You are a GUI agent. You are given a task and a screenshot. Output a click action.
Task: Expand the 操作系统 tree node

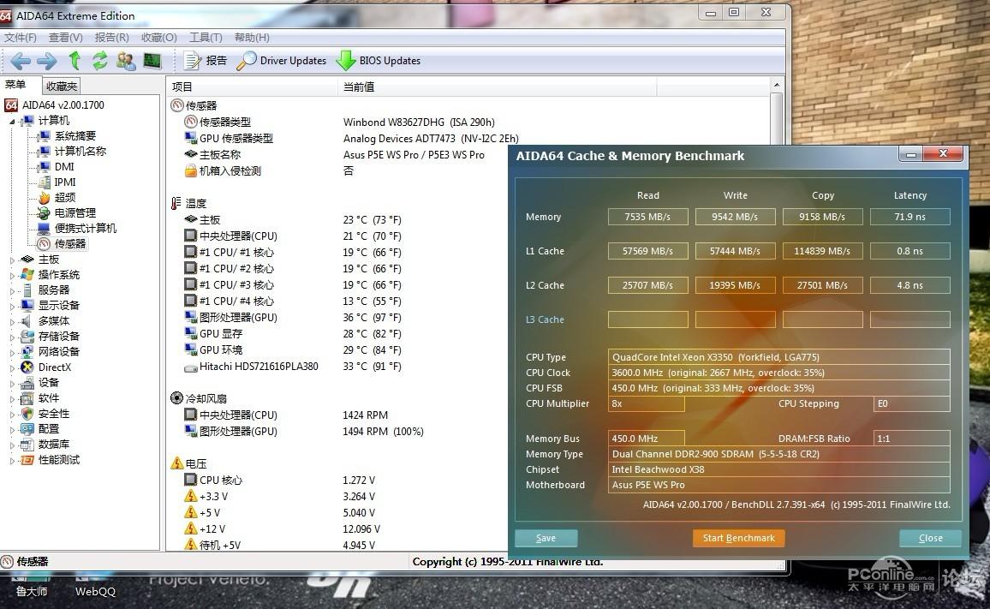click(x=12, y=275)
